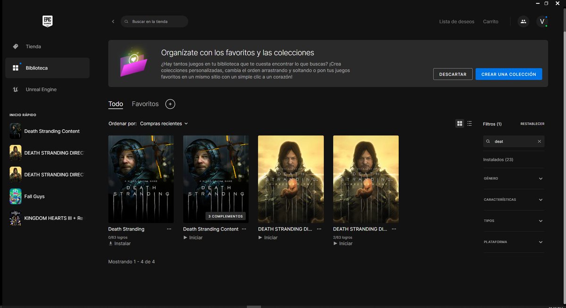Open the Ordenar por Compras recientes dropdown
This screenshot has width=566, height=308.
(x=164, y=123)
